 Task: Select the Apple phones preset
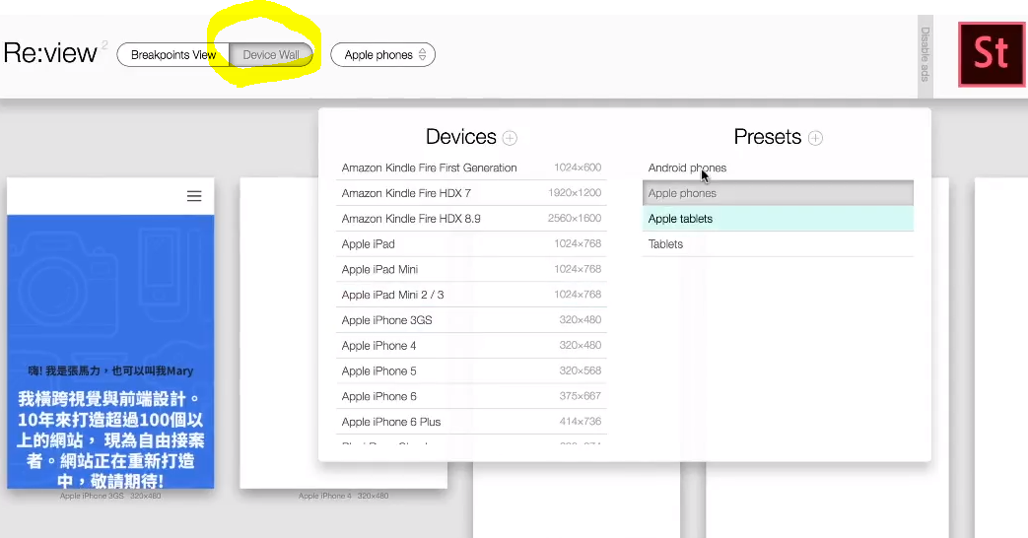(x=778, y=193)
